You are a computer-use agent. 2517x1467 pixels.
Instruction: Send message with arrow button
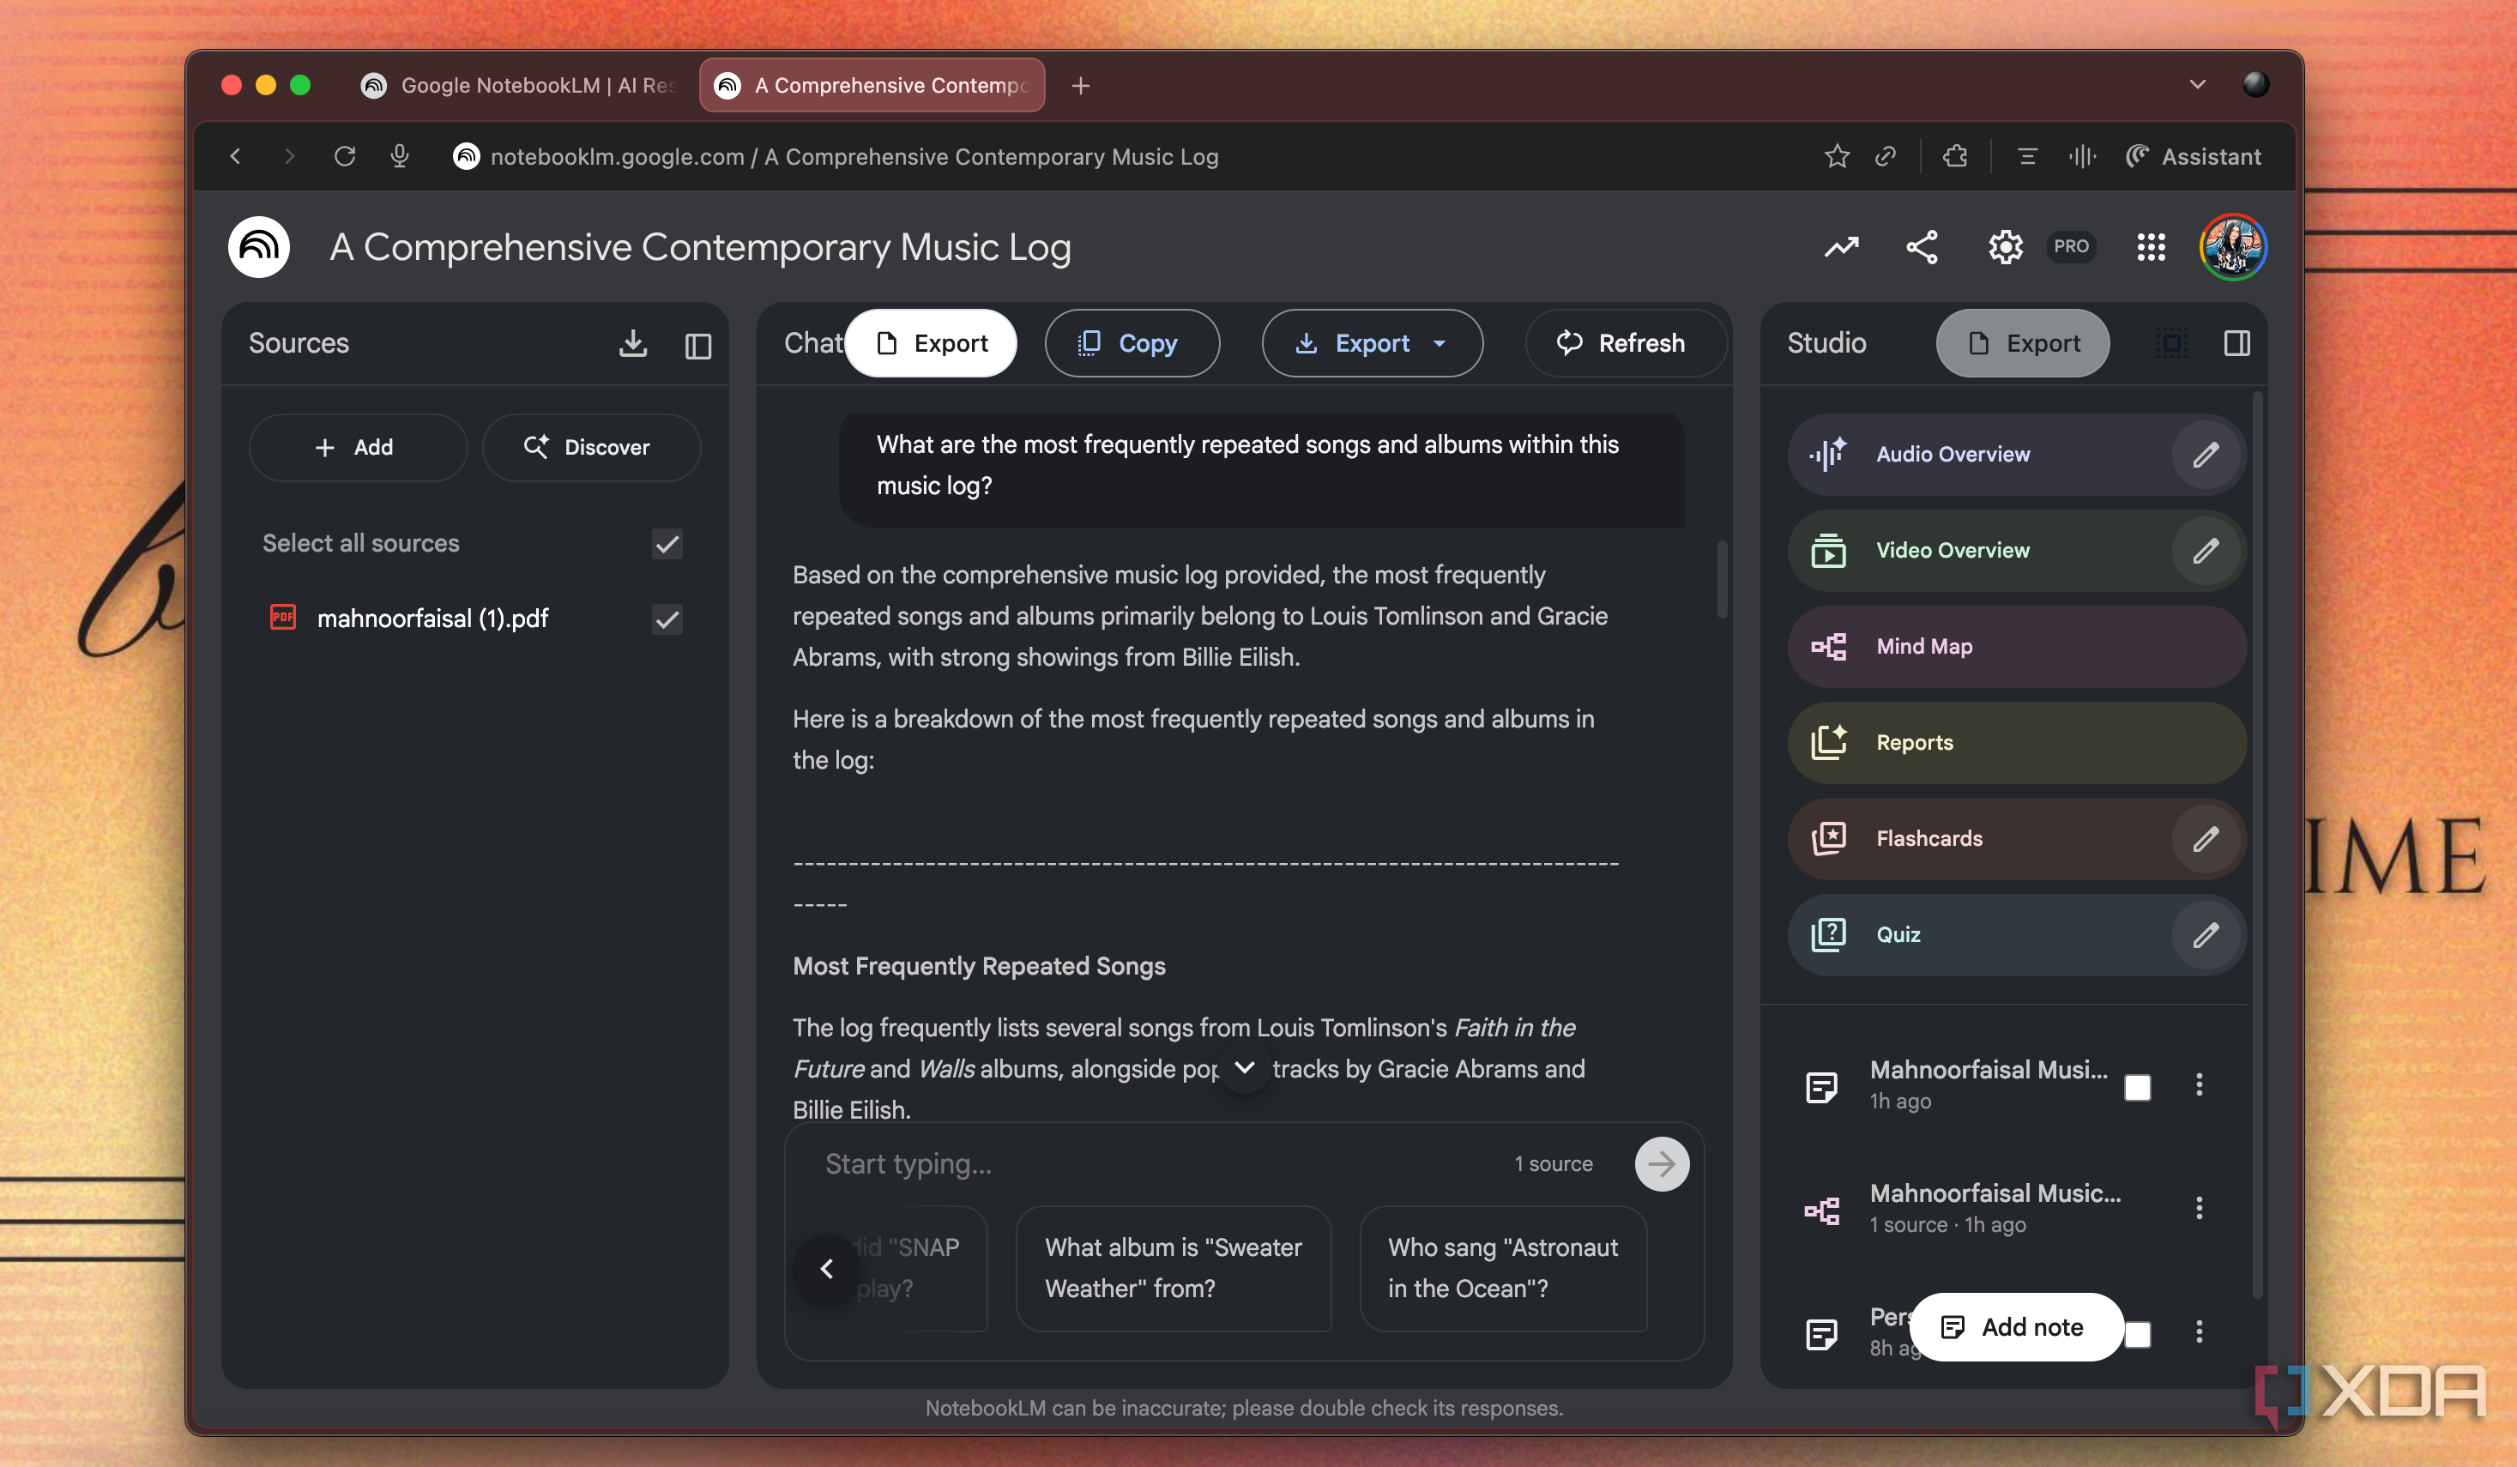tap(1662, 1164)
